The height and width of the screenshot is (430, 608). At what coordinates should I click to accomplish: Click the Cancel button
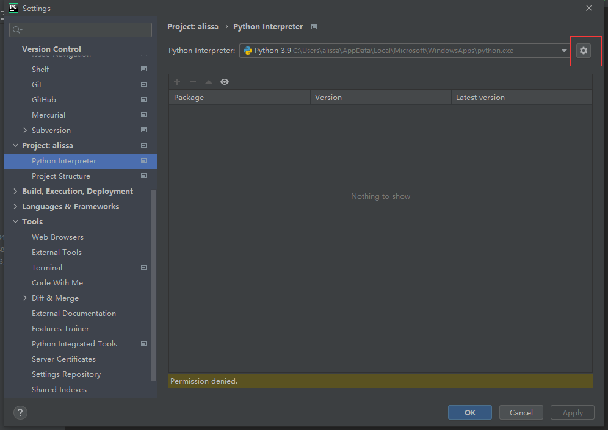coord(521,412)
